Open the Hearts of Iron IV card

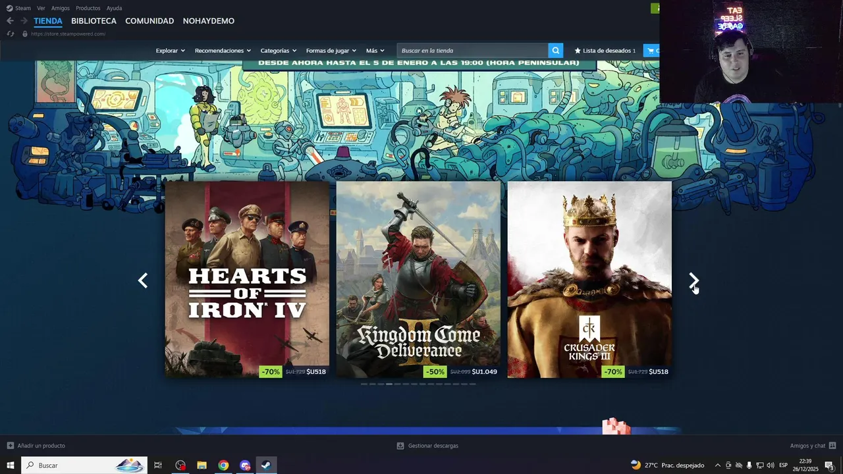[x=247, y=280]
